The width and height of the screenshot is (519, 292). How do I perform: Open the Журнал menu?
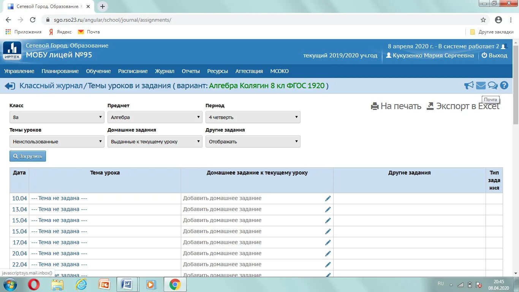point(165,71)
